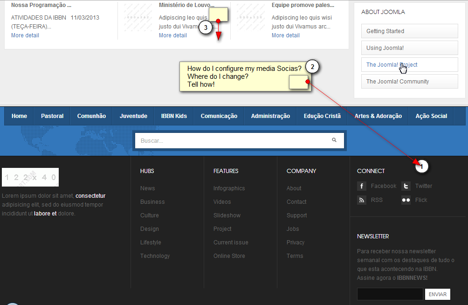Select Comunicação in the navigation bar

tap(219, 116)
